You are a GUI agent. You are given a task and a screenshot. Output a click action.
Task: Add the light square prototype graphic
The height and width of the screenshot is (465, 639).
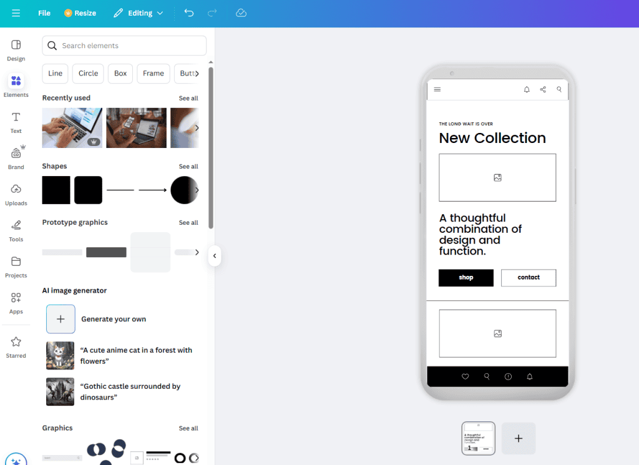click(x=150, y=252)
